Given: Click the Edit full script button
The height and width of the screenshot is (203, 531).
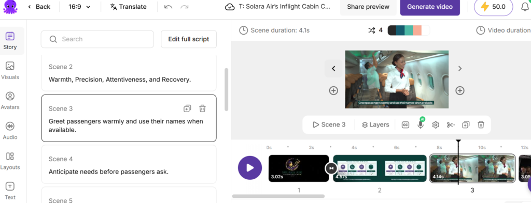Looking at the screenshot, I should pos(189,39).
